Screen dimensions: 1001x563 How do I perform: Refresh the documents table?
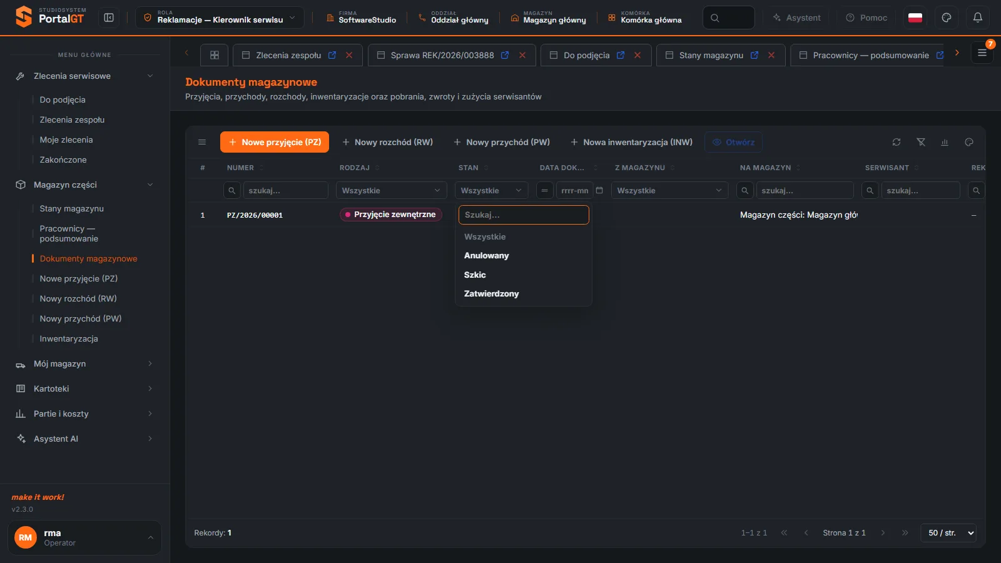pyautogui.click(x=897, y=142)
